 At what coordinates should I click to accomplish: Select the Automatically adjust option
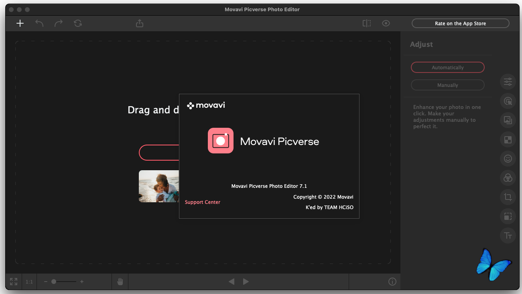coord(448,68)
